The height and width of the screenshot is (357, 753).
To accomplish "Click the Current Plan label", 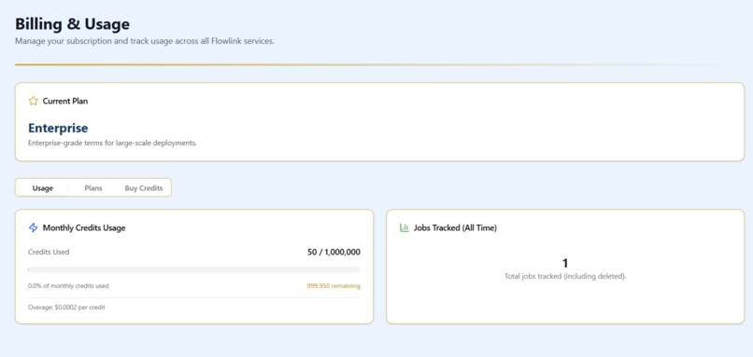I will pos(65,101).
